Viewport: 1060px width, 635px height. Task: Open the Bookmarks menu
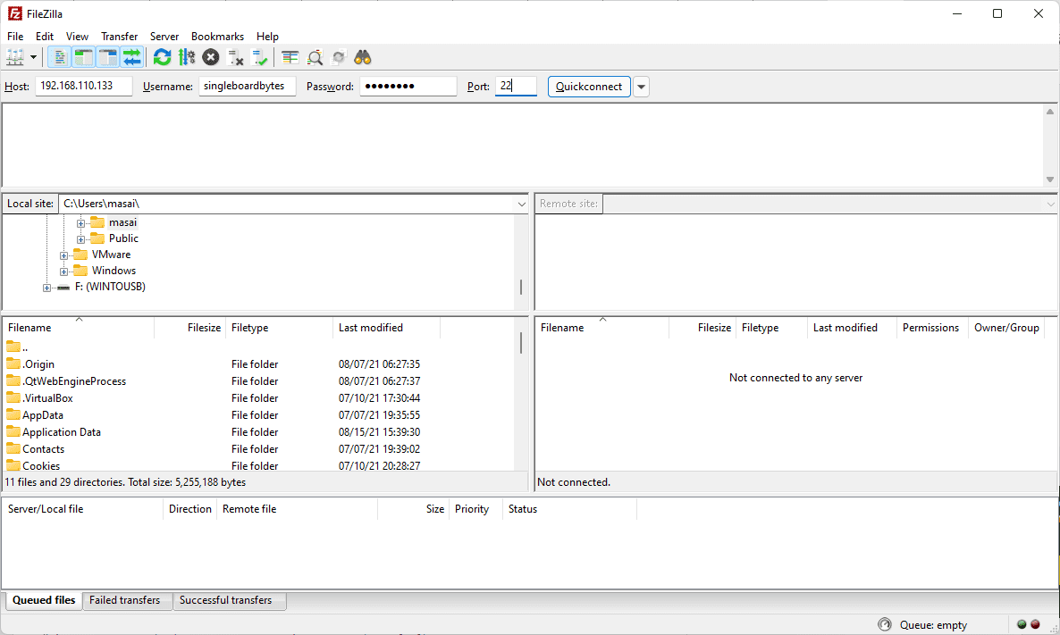tap(218, 37)
